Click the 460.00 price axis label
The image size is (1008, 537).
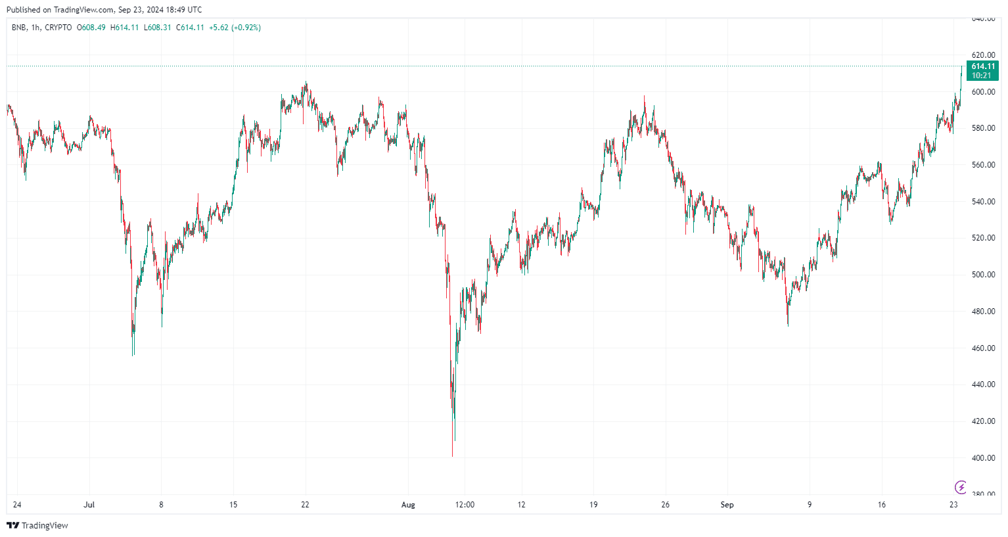[x=983, y=348]
